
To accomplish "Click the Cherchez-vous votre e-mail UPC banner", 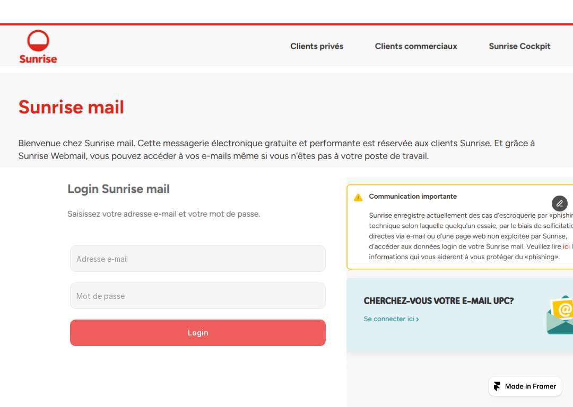I will pyautogui.click(x=459, y=315).
